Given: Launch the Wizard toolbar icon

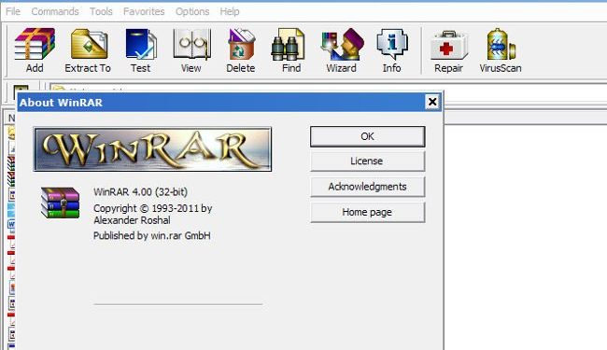Looking at the screenshot, I should (x=342, y=50).
